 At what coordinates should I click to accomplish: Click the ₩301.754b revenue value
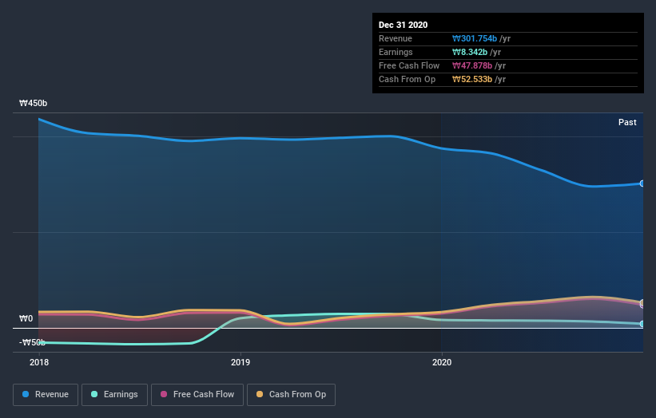click(x=475, y=39)
